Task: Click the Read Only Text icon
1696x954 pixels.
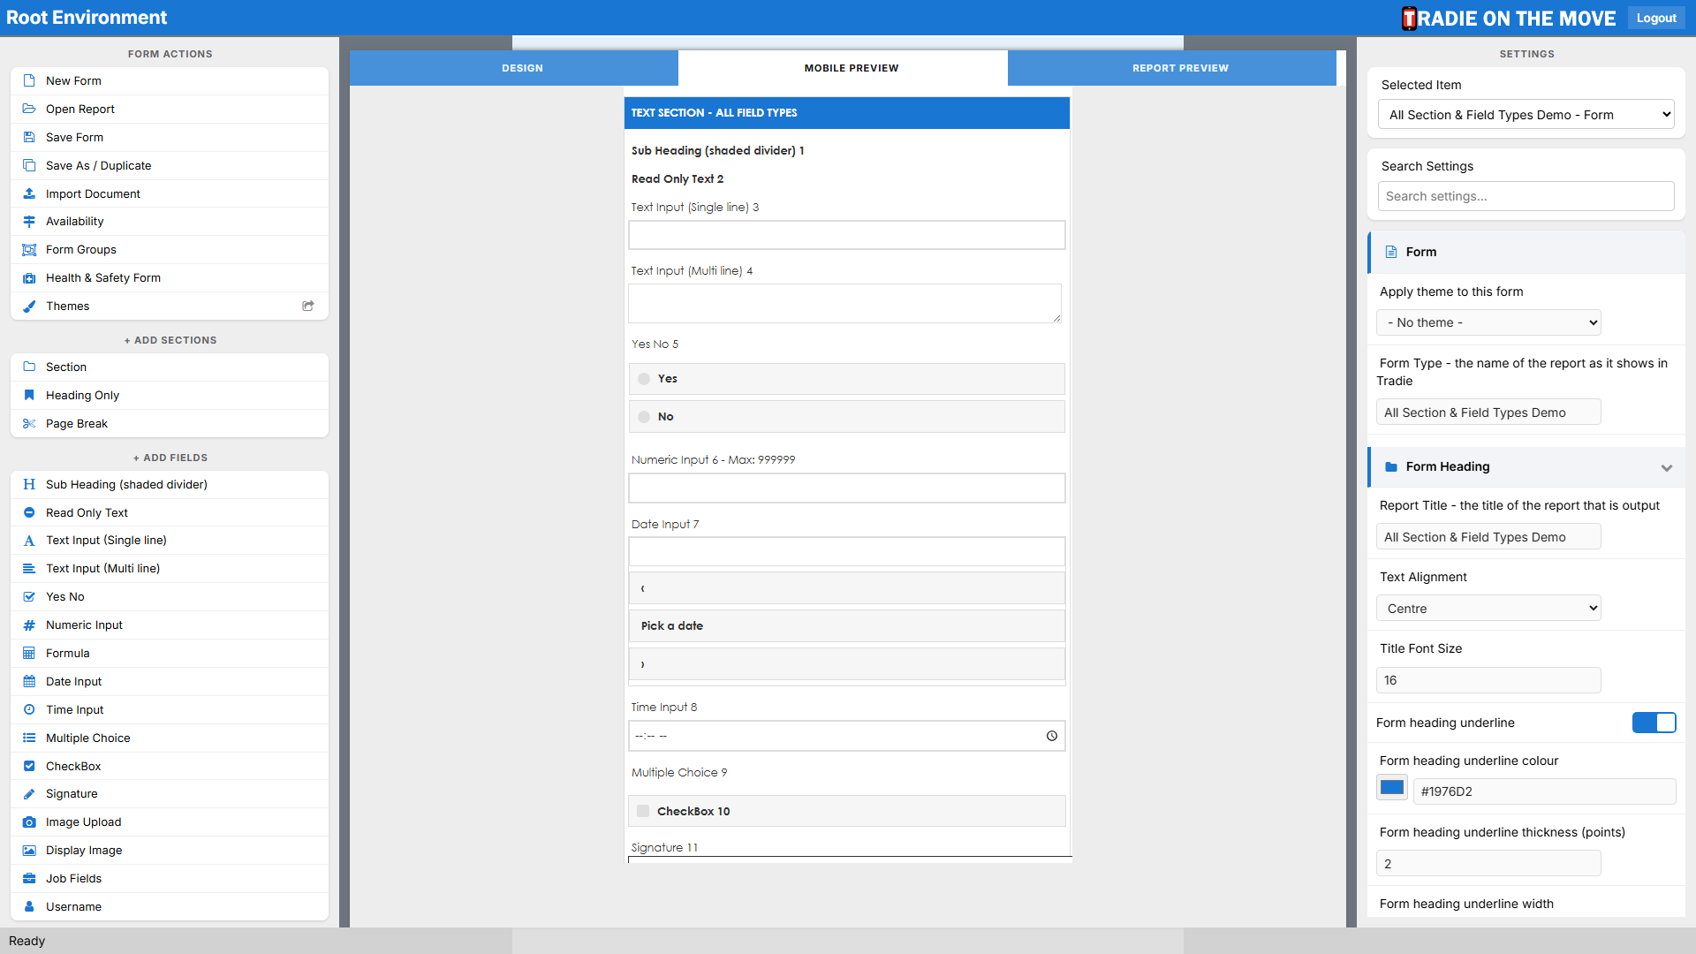Action: pos(29,512)
